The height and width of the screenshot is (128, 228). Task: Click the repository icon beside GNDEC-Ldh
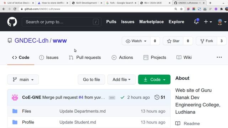(10, 41)
